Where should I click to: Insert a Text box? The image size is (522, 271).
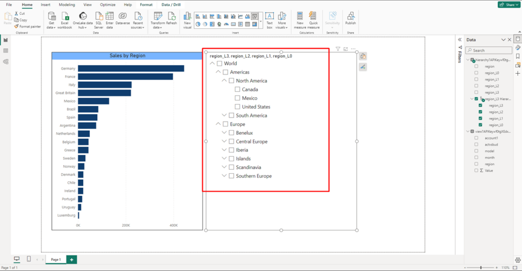pos(269,20)
